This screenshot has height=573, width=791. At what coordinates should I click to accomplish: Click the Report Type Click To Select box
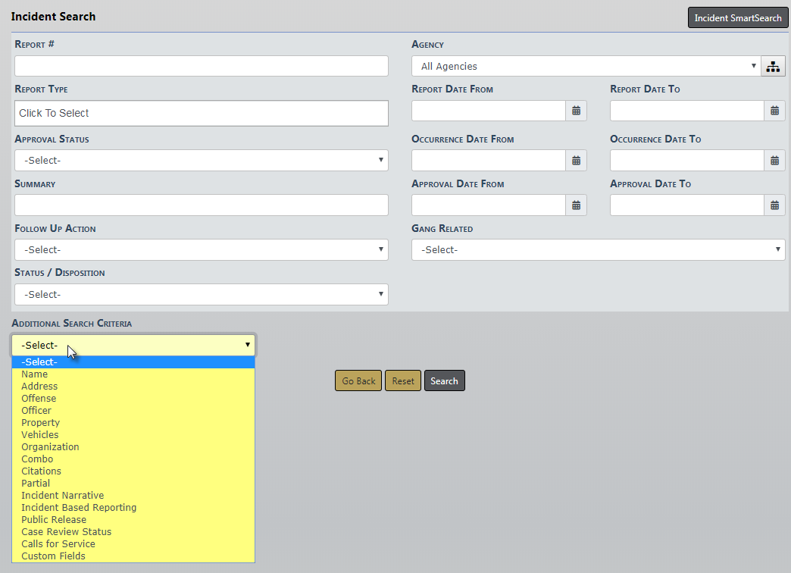[x=201, y=114]
